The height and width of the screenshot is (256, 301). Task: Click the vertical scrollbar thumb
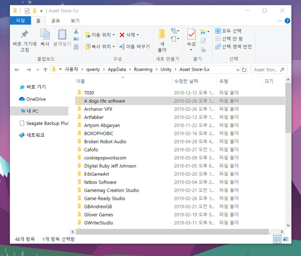288,108
